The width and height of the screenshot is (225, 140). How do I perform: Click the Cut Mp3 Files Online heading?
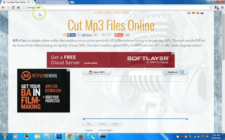point(111,25)
